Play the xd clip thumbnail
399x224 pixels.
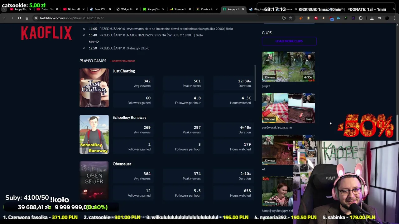click(277, 150)
